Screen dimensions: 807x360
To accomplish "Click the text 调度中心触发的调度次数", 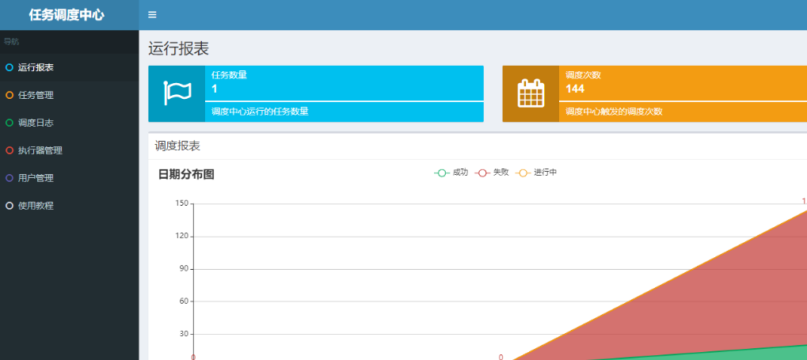I will 614,111.
